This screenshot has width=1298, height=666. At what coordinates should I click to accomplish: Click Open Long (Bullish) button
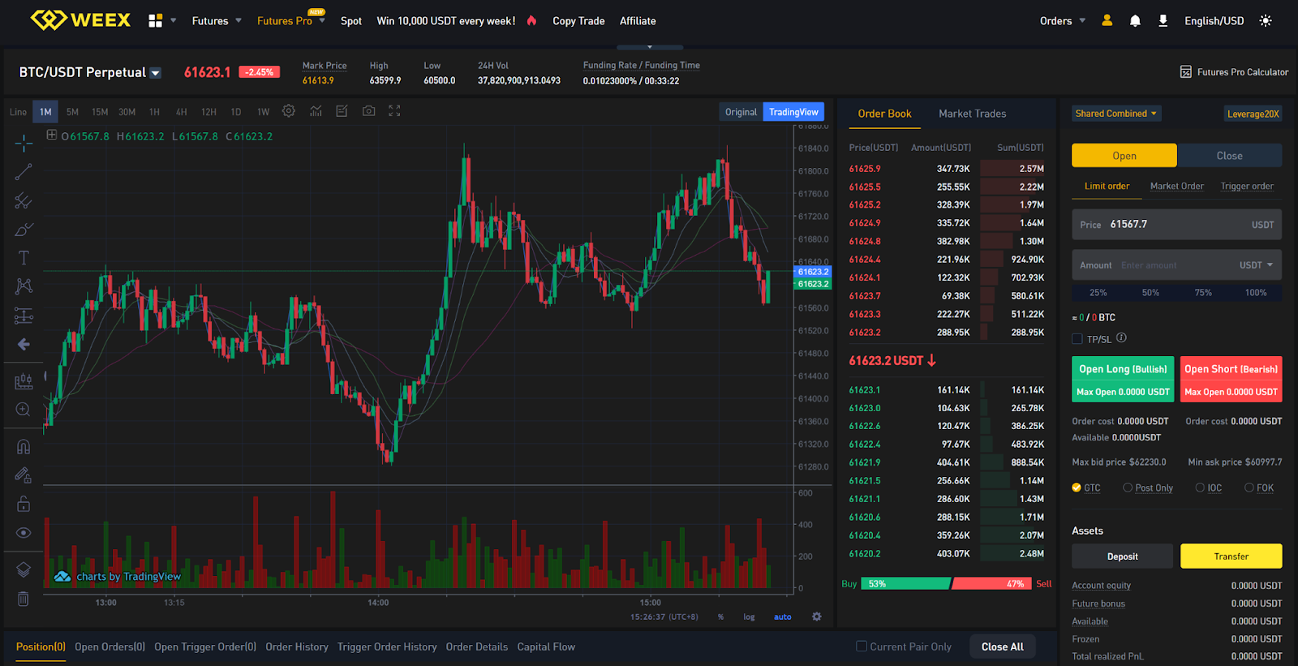point(1123,379)
